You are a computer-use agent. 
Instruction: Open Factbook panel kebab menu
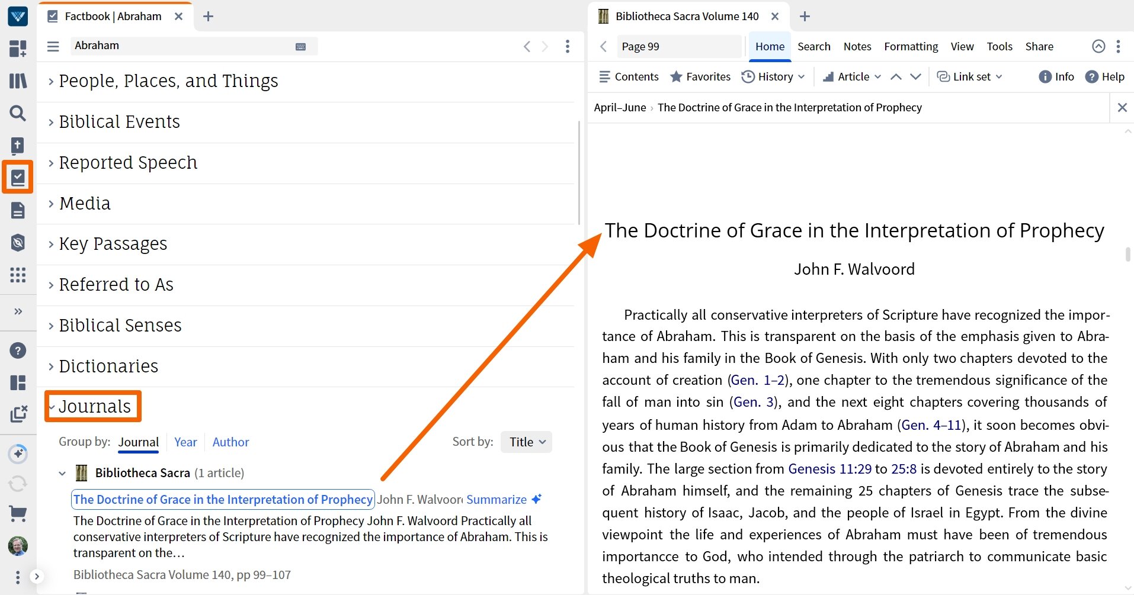coord(568,46)
